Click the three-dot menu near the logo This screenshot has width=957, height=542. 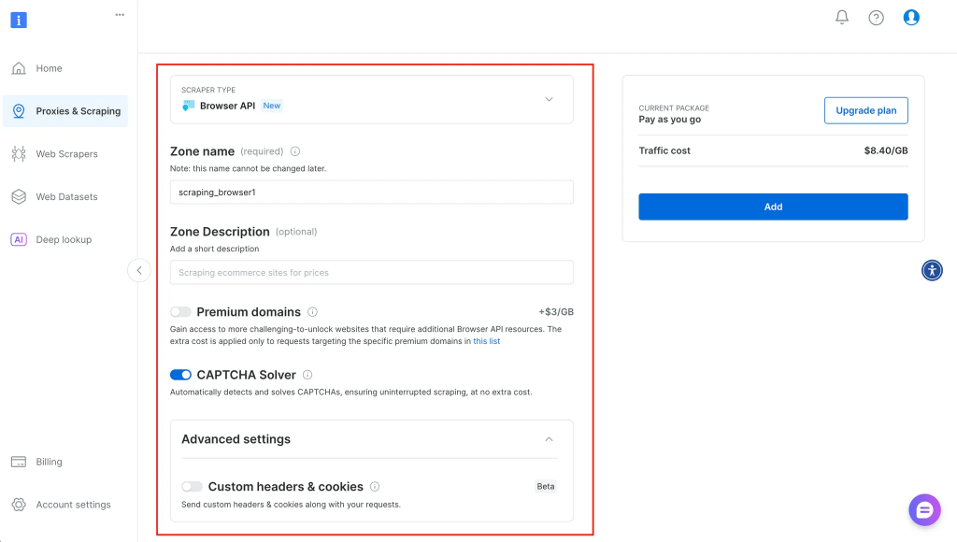click(120, 14)
